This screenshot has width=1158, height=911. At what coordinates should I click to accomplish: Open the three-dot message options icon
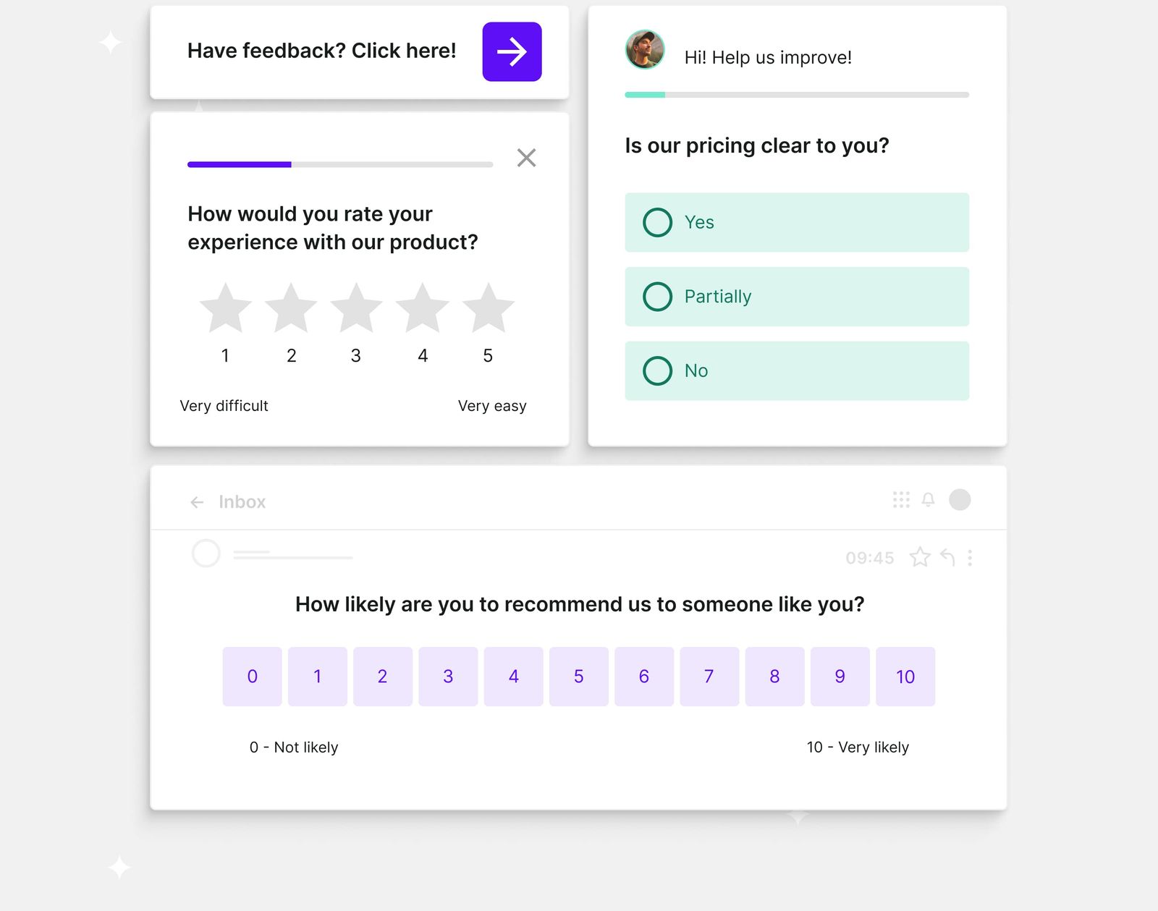coord(970,557)
